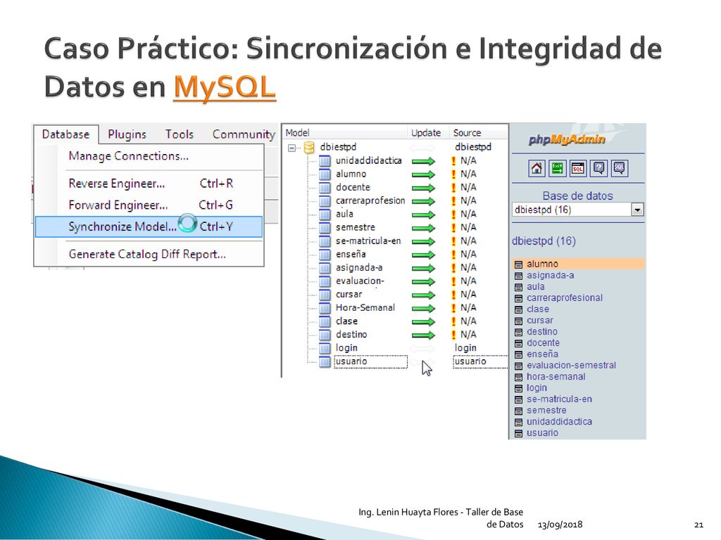
Task: Open unidaddidactica table link in phpMyAdmin
Action: click(559, 422)
